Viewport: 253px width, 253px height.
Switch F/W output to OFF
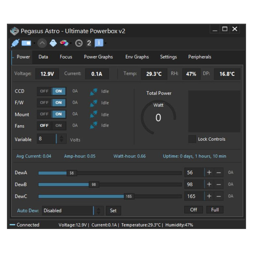coord(44,102)
